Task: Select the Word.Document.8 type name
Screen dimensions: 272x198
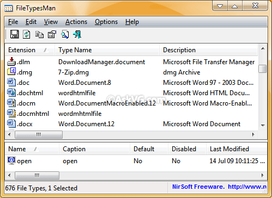Action: coord(84,83)
